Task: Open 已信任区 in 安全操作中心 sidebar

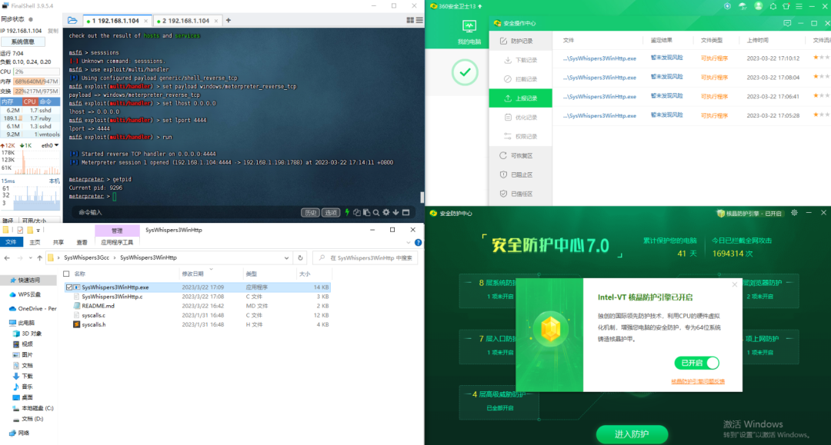Action: pos(520,194)
